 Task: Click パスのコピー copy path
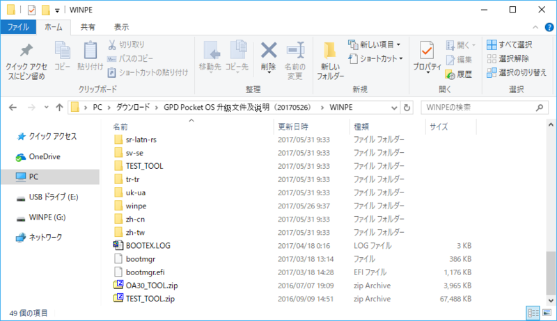(x=130, y=58)
